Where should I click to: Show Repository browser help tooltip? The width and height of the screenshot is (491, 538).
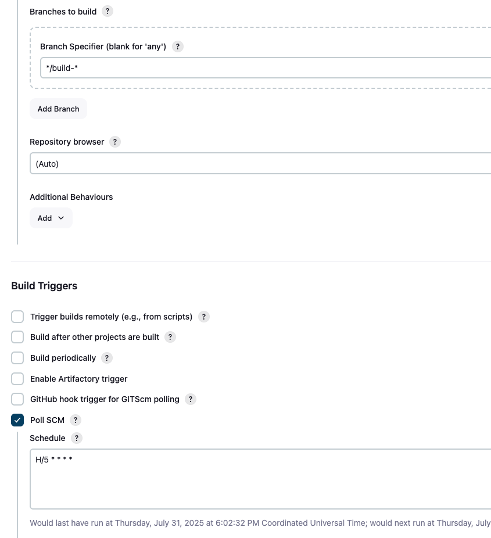point(115,142)
